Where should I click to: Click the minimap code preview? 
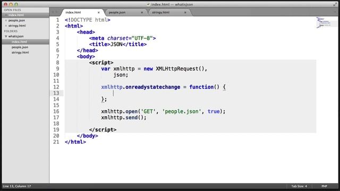point(324,22)
